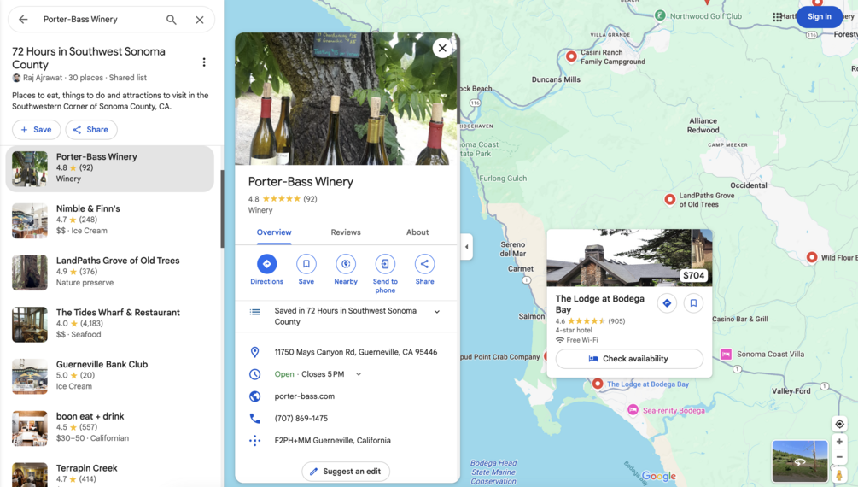Collapse the side panel arrow
The image size is (858, 487).
pos(467,247)
